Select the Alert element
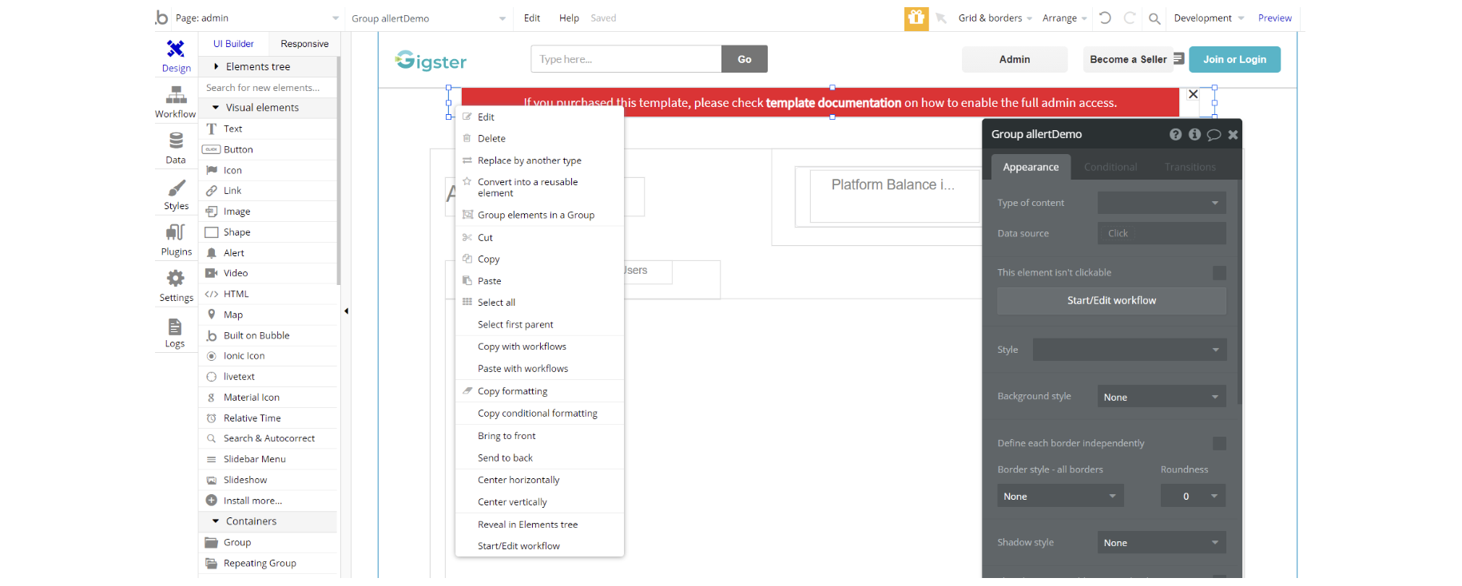 click(x=268, y=253)
